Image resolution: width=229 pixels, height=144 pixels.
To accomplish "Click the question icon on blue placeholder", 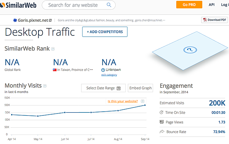I will [x=190, y=50].
